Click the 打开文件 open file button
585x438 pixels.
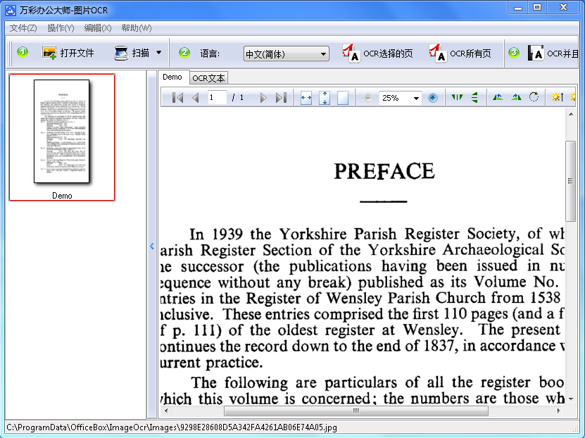[x=68, y=53]
